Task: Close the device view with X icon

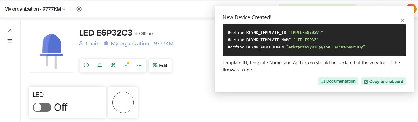Action: click(x=10, y=30)
